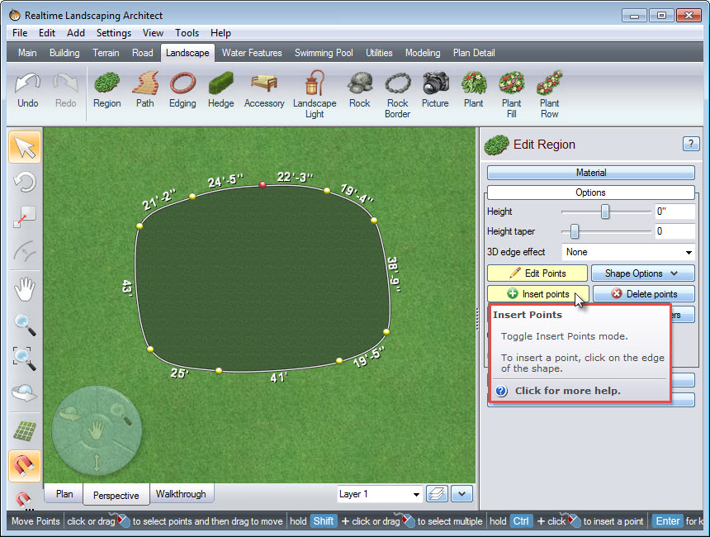Choose the Rock Border tool

pos(398,95)
